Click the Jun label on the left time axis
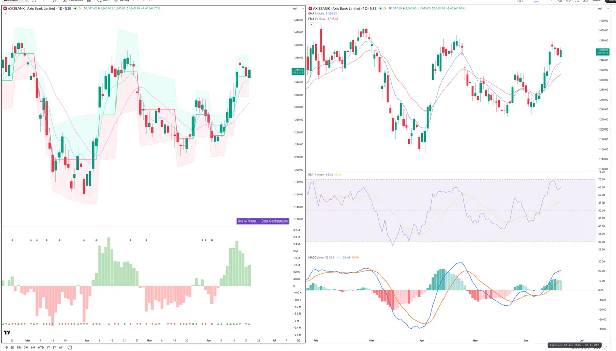Viewport: 616px width, 351px height. [208, 340]
